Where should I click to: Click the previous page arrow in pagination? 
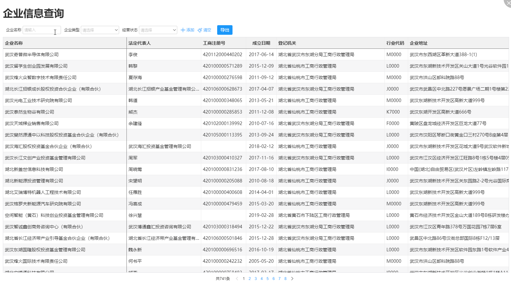point(237,278)
